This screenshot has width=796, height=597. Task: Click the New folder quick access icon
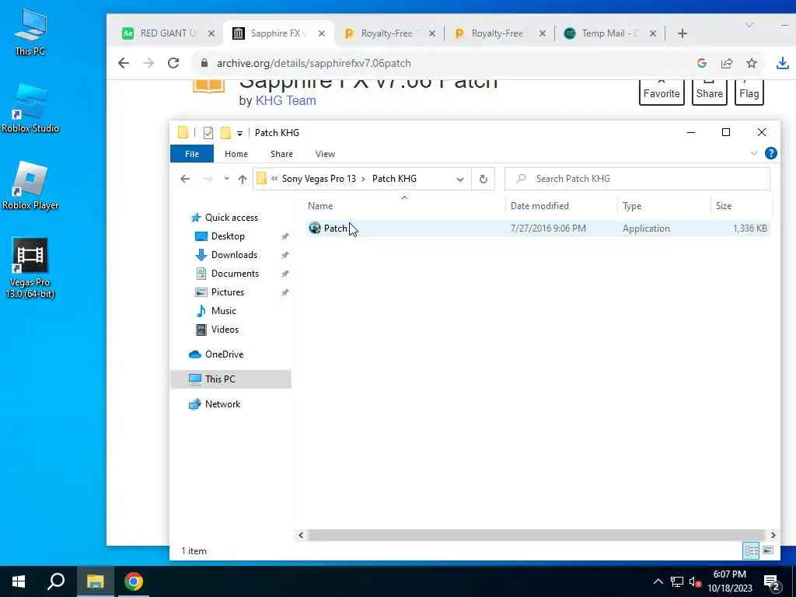(x=225, y=133)
